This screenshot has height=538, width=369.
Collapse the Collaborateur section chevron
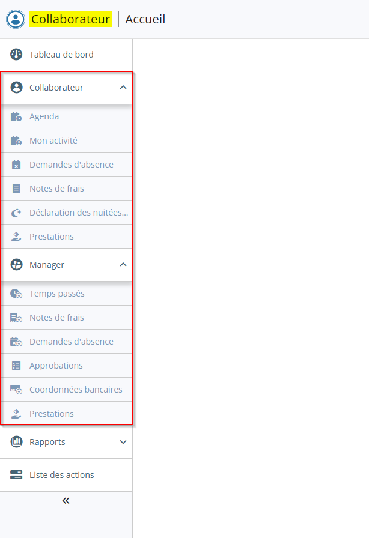(123, 88)
